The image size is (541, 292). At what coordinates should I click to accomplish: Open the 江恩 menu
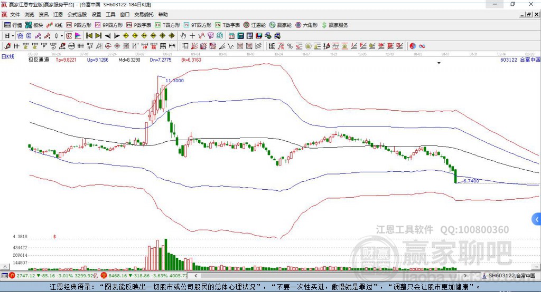(x=58, y=14)
